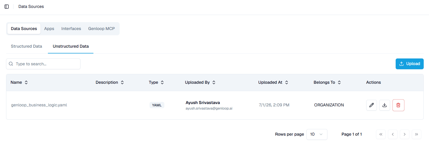Viewport: 429px width, 168px height.
Task: Open the rows per page dropdown
Action: 317,134
